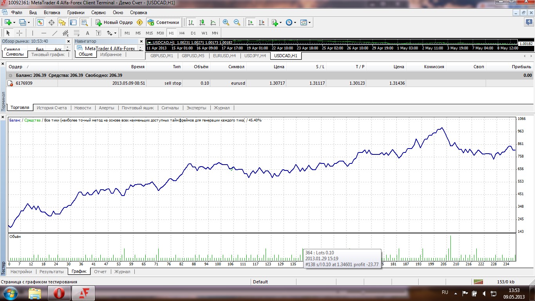Click the RU language indicator

pos(445,293)
